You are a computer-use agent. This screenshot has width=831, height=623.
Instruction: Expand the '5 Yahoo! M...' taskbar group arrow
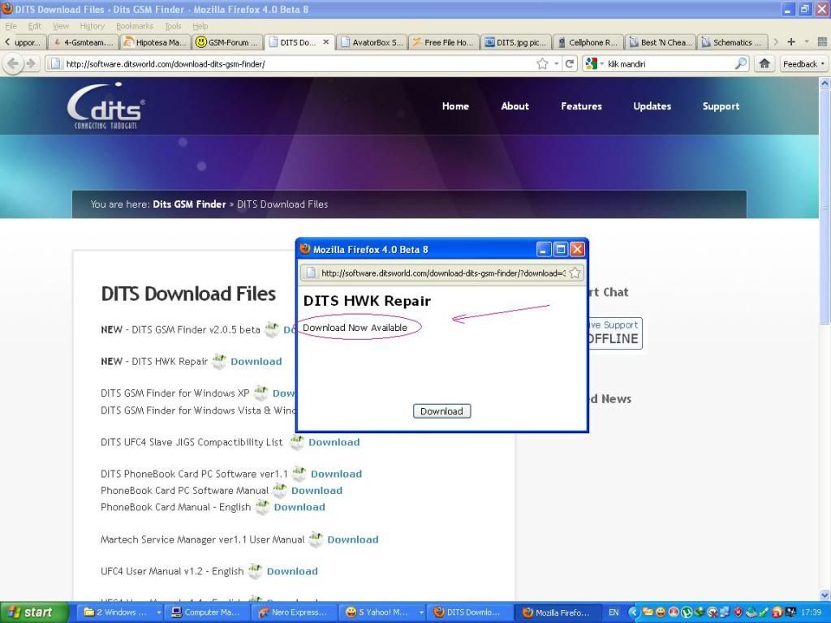pos(421,612)
